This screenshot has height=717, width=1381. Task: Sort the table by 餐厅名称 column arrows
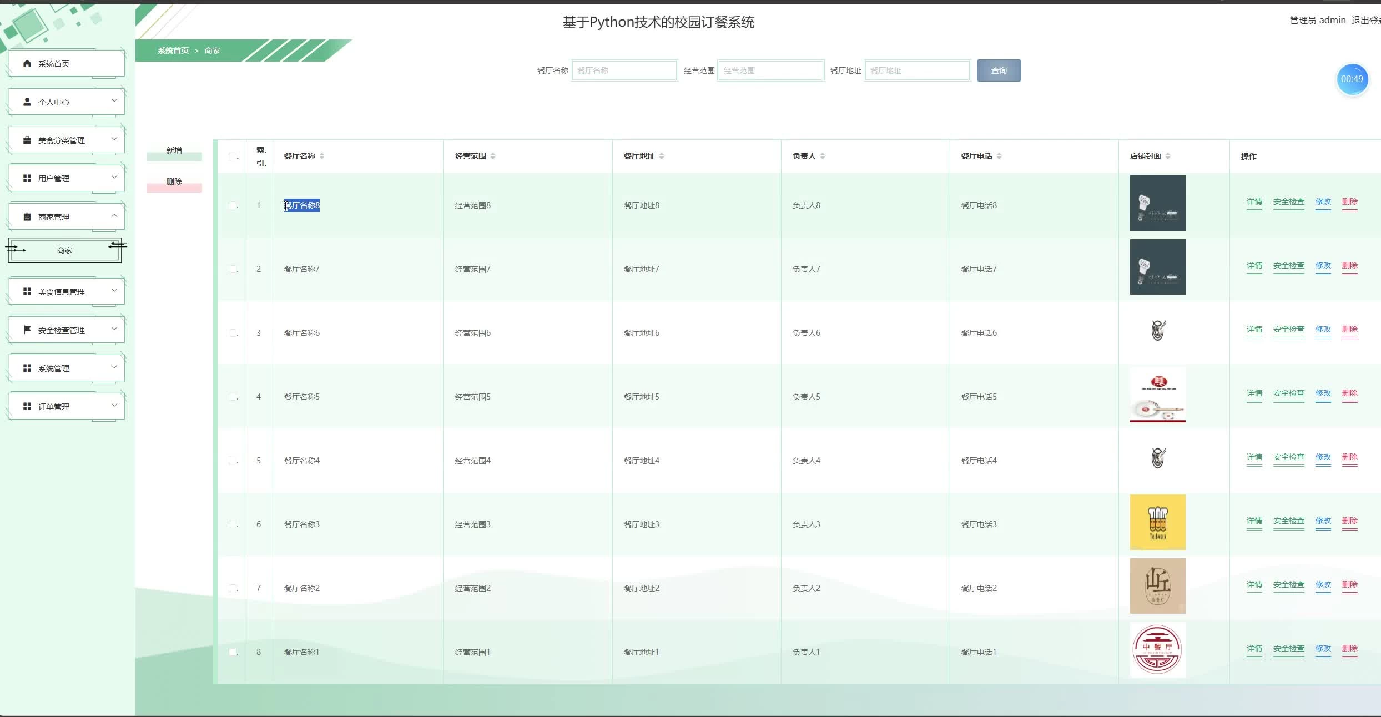coord(322,156)
